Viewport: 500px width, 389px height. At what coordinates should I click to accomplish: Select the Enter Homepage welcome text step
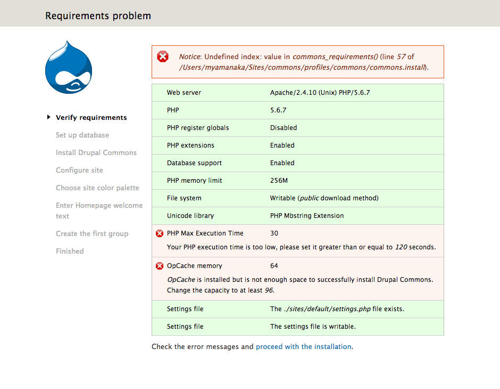(99, 210)
